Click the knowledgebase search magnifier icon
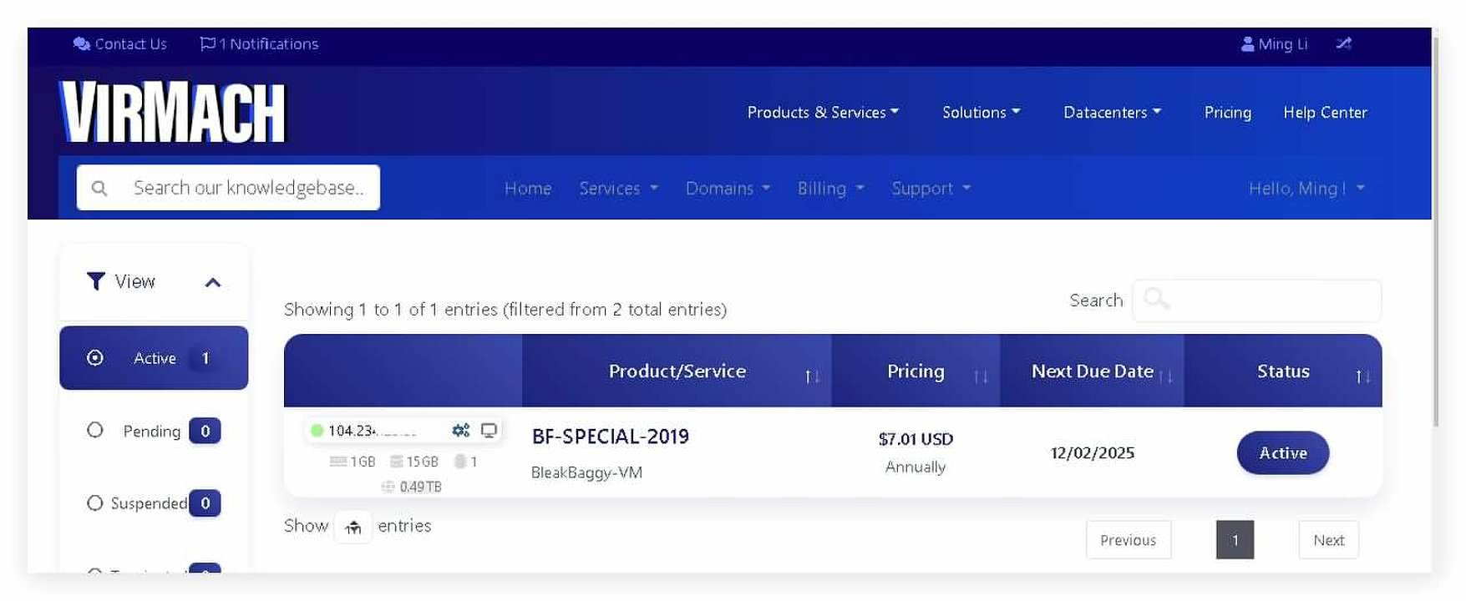Image resolution: width=1466 pixels, height=601 pixels. tap(99, 189)
